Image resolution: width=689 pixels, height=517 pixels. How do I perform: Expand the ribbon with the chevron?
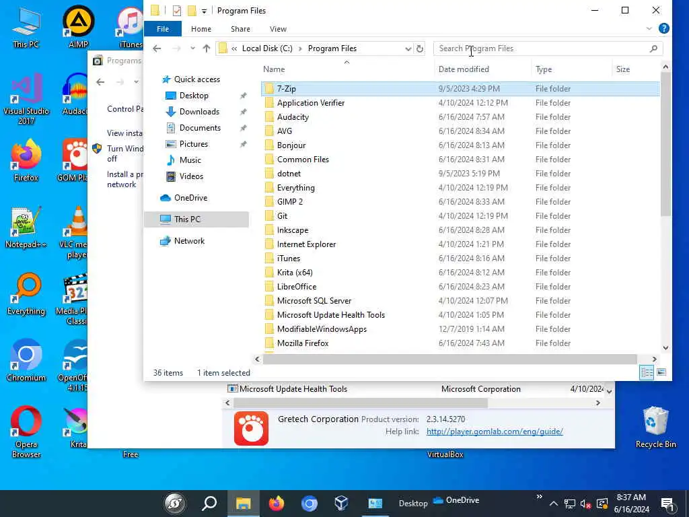649,28
